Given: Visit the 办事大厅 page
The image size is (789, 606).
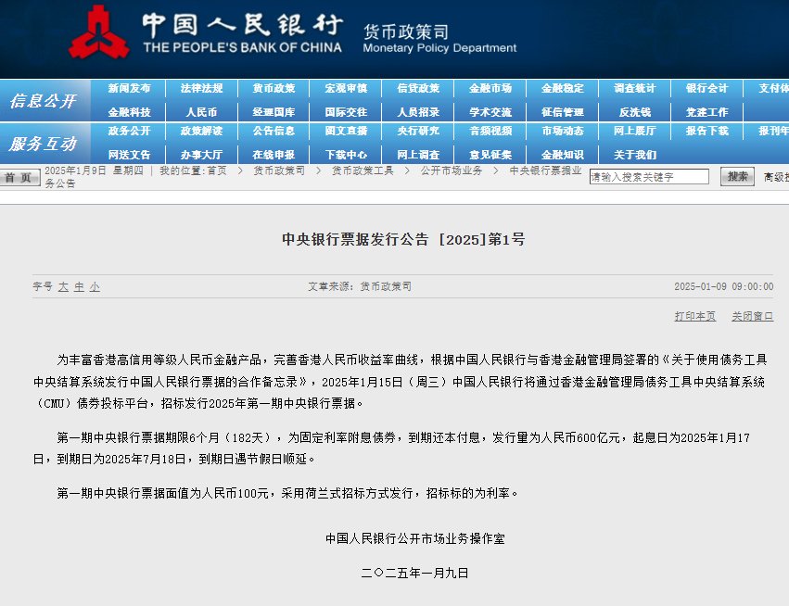Looking at the screenshot, I should click(x=202, y=155).
